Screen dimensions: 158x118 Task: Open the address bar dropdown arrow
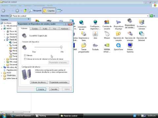coord(148,16)
